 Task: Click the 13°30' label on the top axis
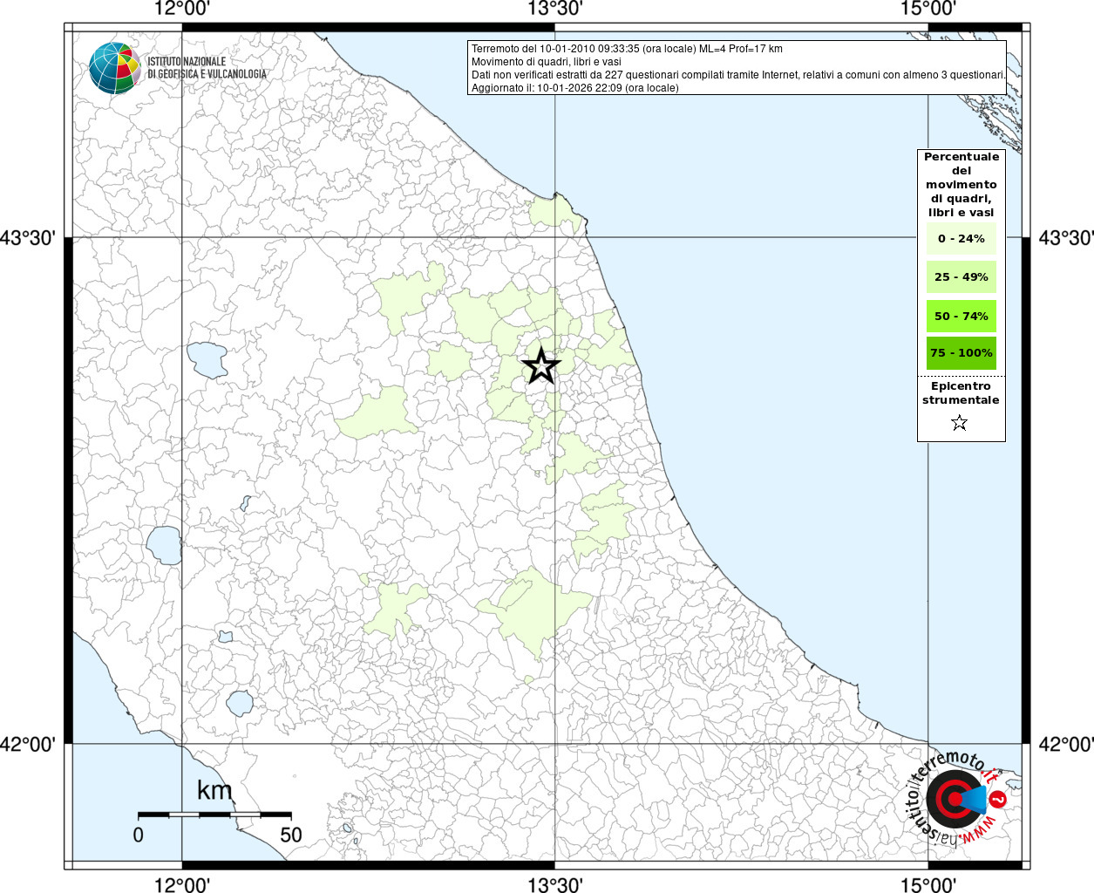point(555,9)
